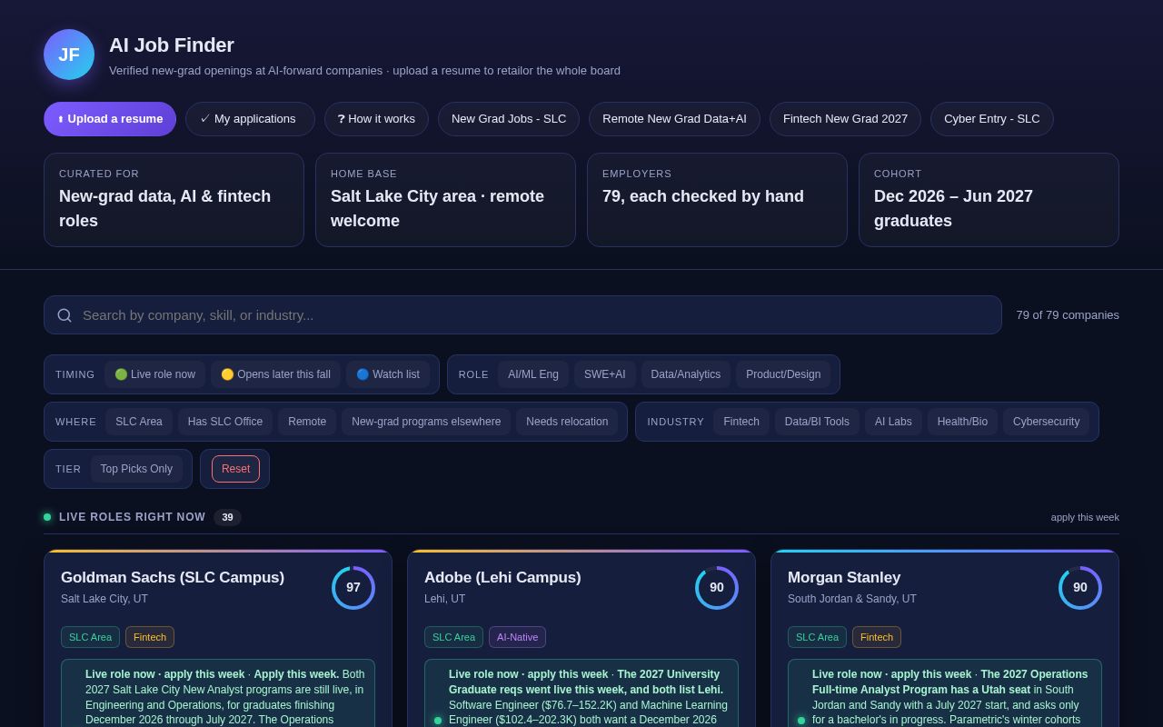Select Remote New Grad Data+AI preset
The height and width of the screenshot is (727, 1163).
click(x=674, y=119)
